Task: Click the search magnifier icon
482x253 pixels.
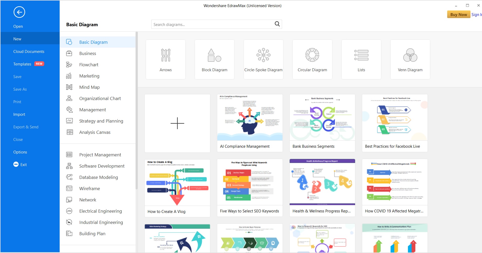Action: tap(277, 24)
